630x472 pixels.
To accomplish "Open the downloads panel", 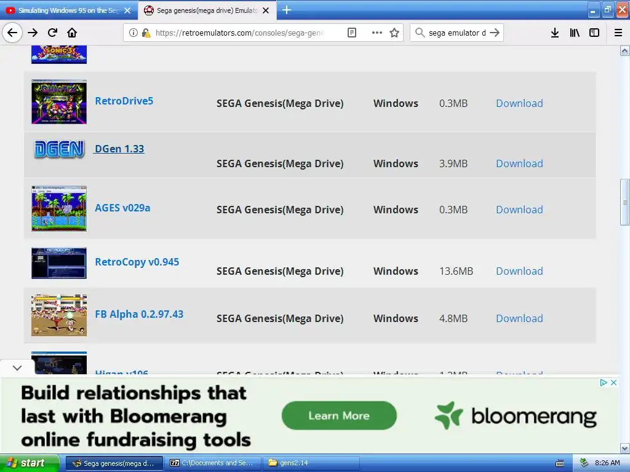I will (555, 33).
